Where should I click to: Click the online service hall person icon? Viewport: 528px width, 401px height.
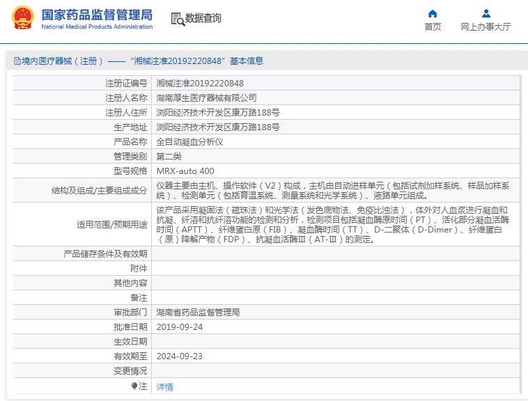coord(486,13)
